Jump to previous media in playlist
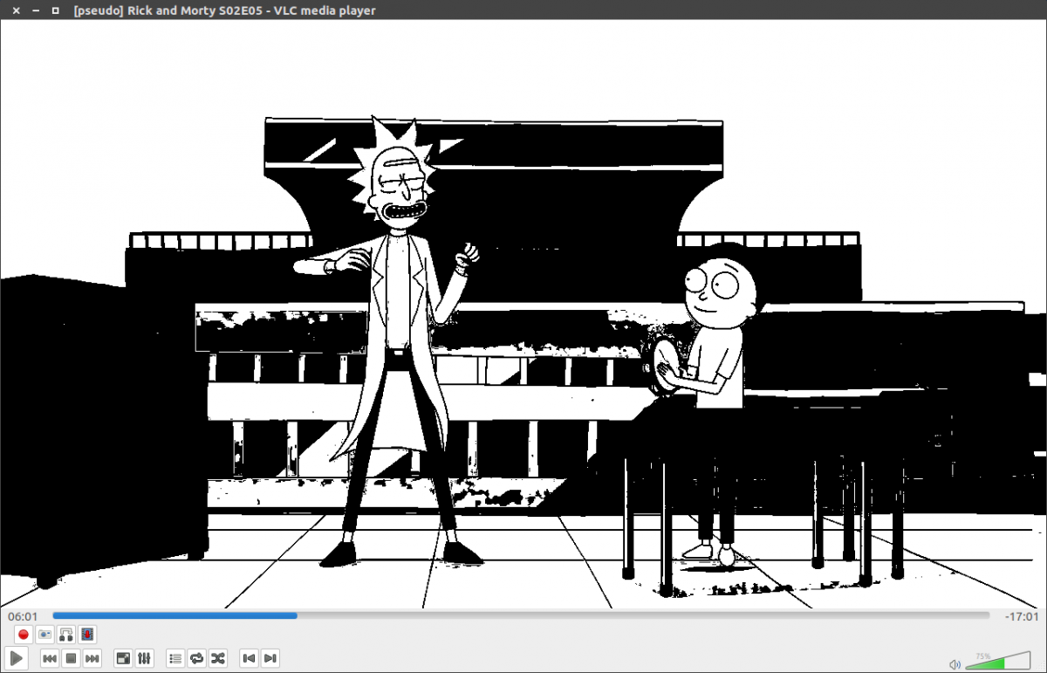This screenshot has width=1047, height=673. pos(50,658)
